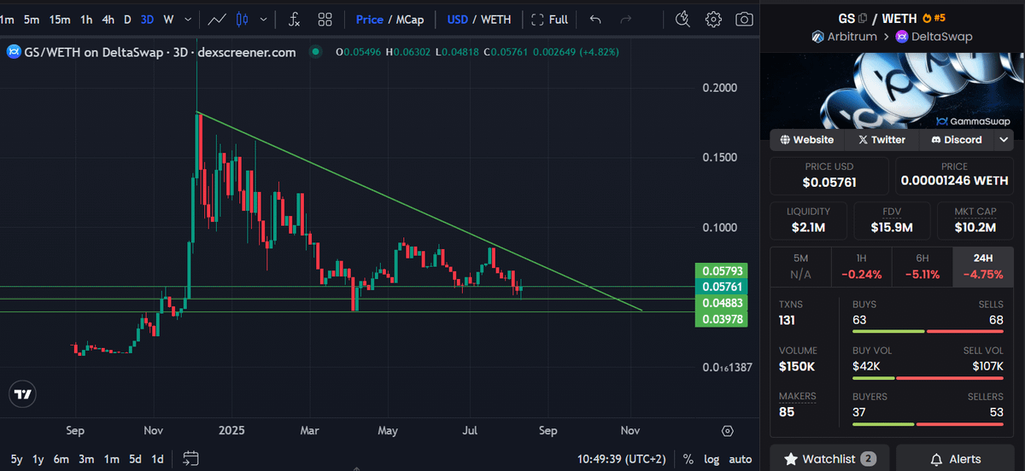This screenshot has width=1025, height=471.
Task: Set the date range to 3m
Action: click(x=86, y=459)
